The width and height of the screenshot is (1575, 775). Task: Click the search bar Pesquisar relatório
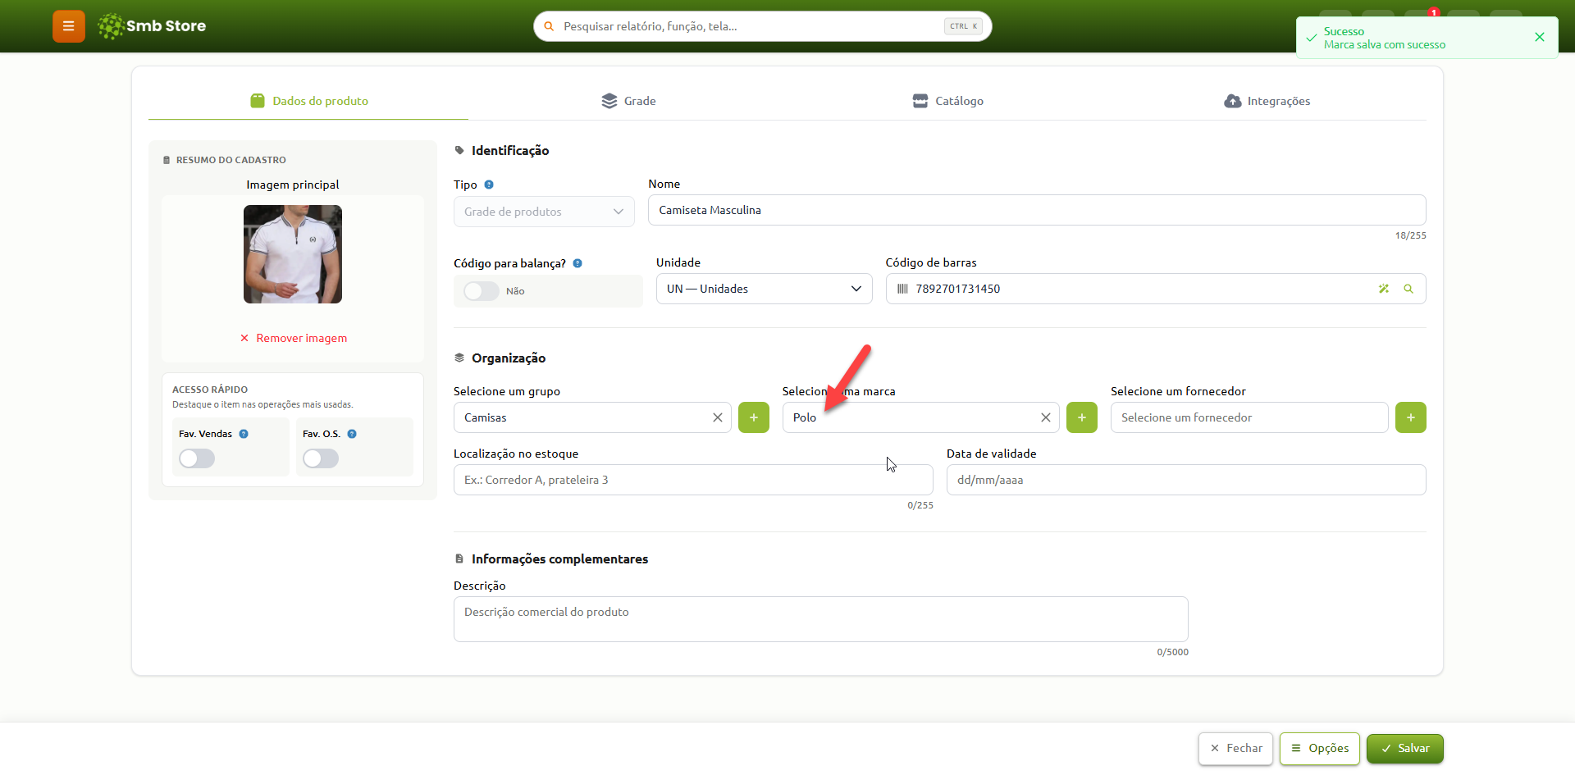[x=762, y=26]
